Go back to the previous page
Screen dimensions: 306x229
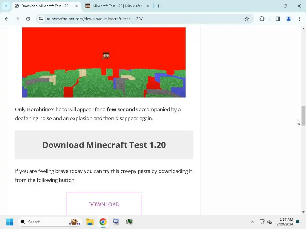coord(7,19)
